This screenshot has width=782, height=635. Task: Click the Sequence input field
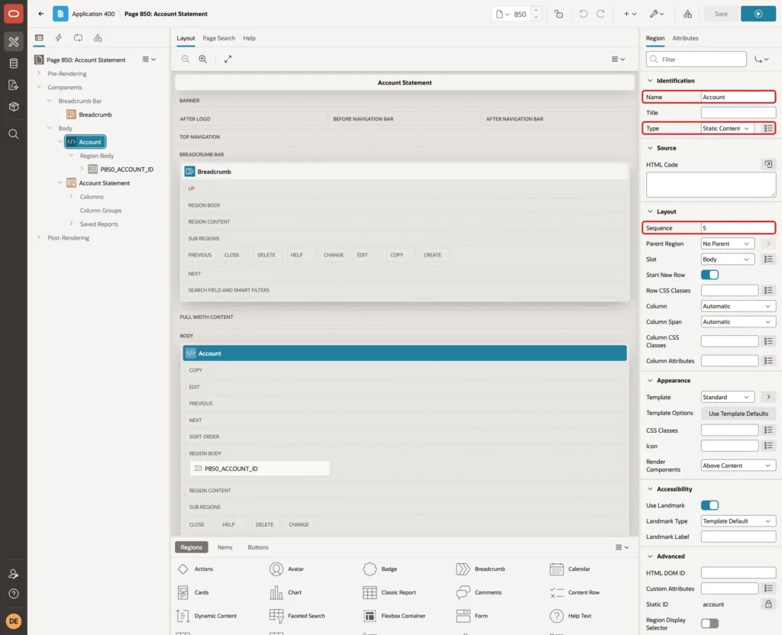point(738,228)
